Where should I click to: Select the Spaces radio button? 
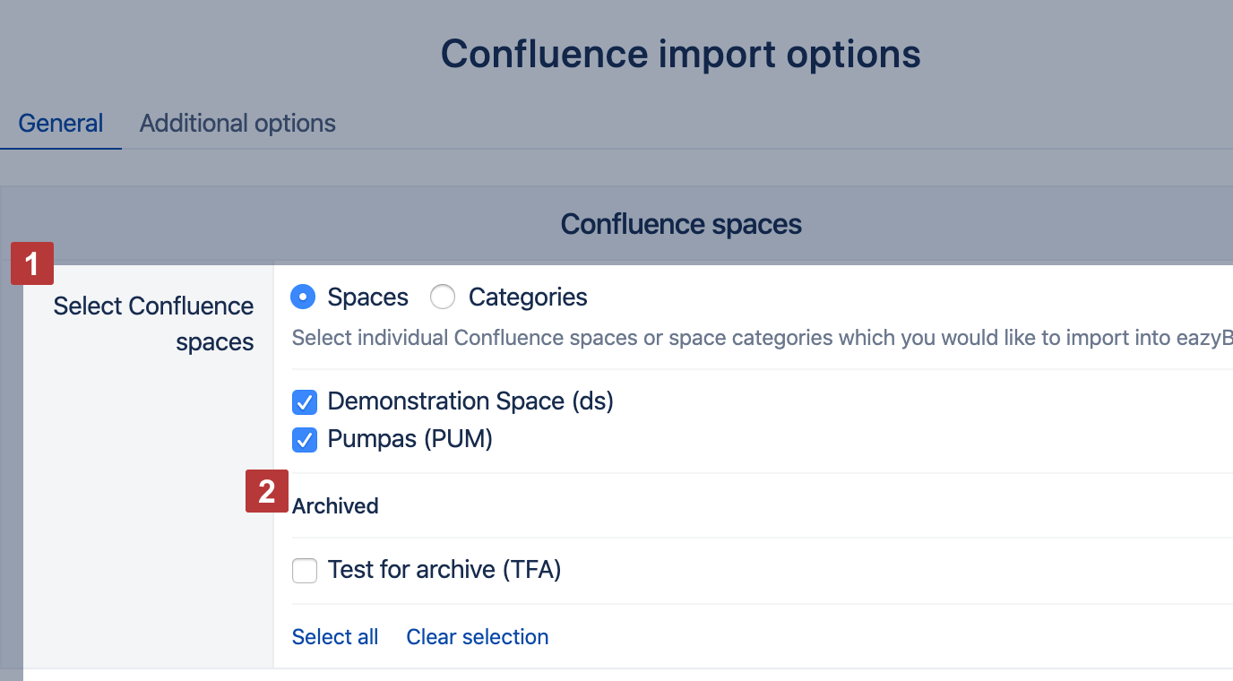pyautogui.click(x=304, y=297)
